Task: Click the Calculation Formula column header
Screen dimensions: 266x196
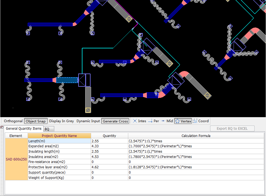Action: click(x=196, y=136)
